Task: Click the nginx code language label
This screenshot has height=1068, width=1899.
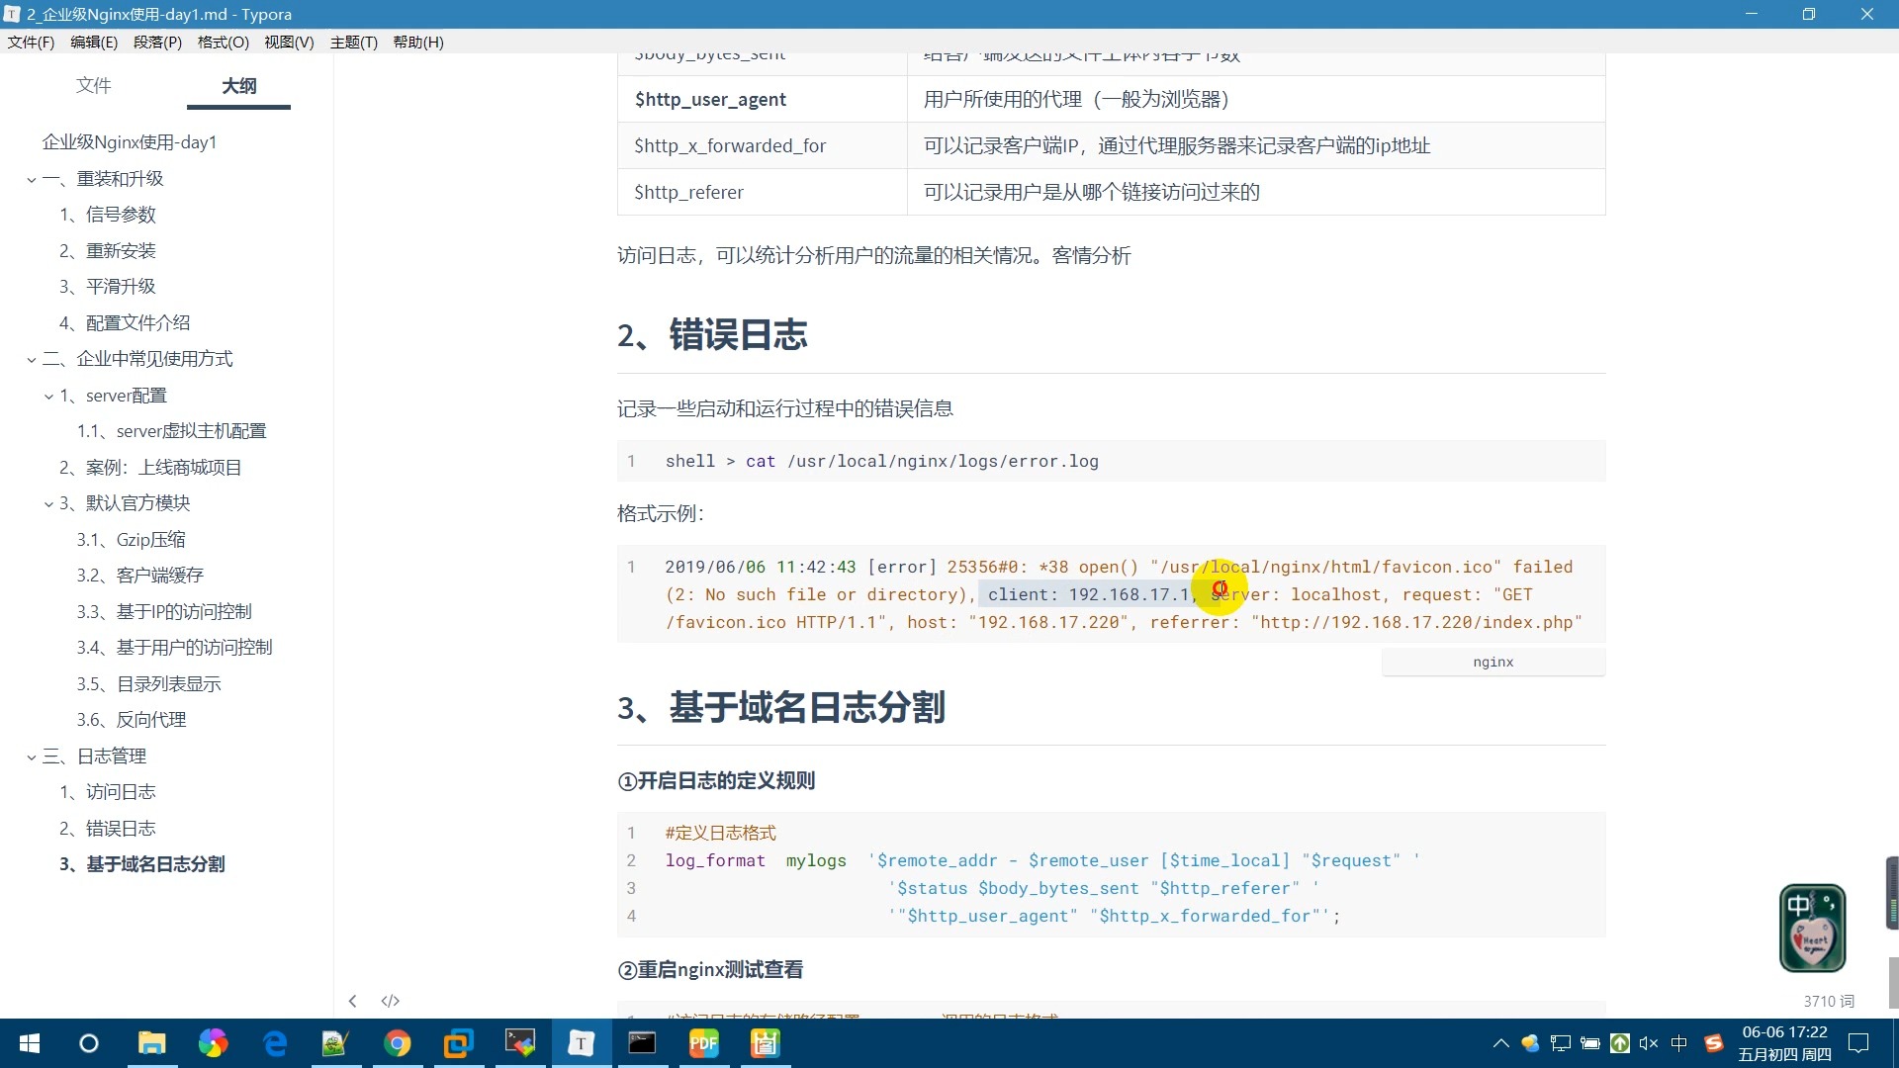Action: click(1492, 663)
